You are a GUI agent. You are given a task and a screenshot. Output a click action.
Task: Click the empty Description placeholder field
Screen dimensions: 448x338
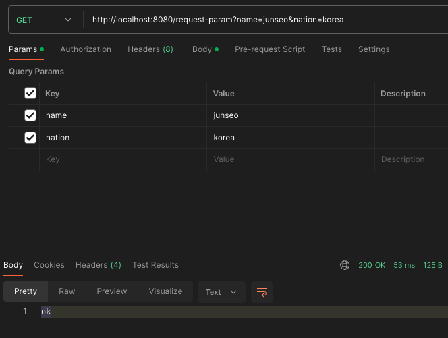tap(412, 159)
